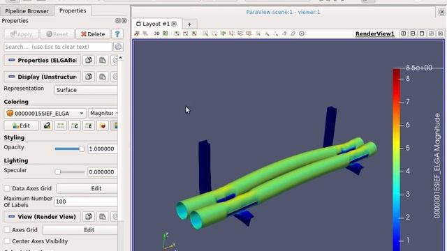The width and height of the screenshot is (447, 251).
Task: Toggle Center Axes Visibility checkbox
Action: tap(7, 241)
